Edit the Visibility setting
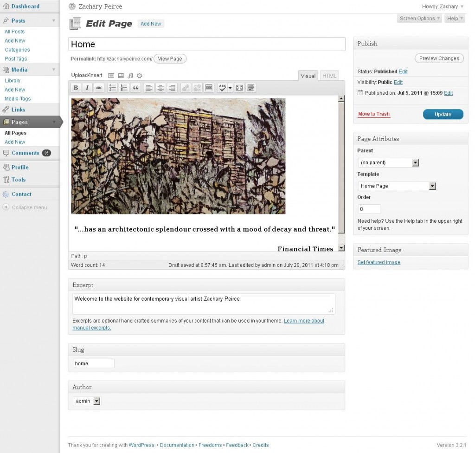 click(x=398, y=82)
